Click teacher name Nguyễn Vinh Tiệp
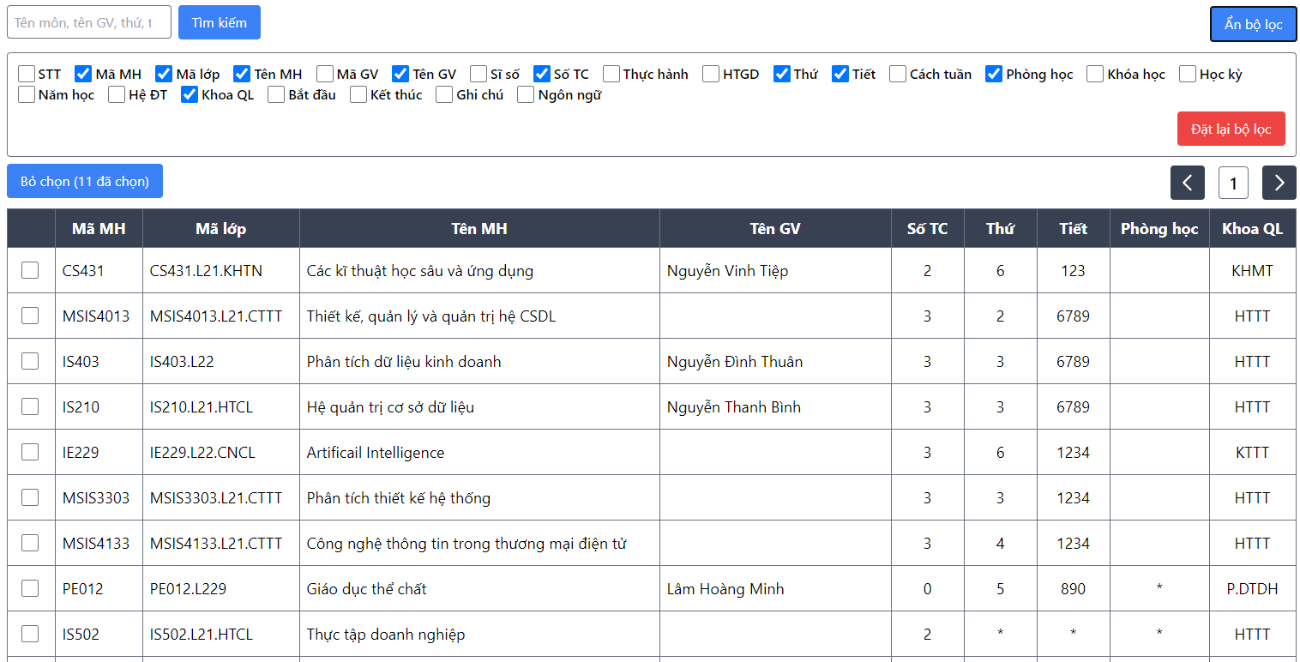 click(727, 271)
